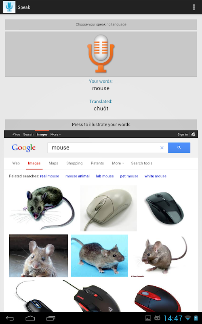This screenshot has width=202, height=324.
Task: Open Google settings gear icon
Action: 193,134
